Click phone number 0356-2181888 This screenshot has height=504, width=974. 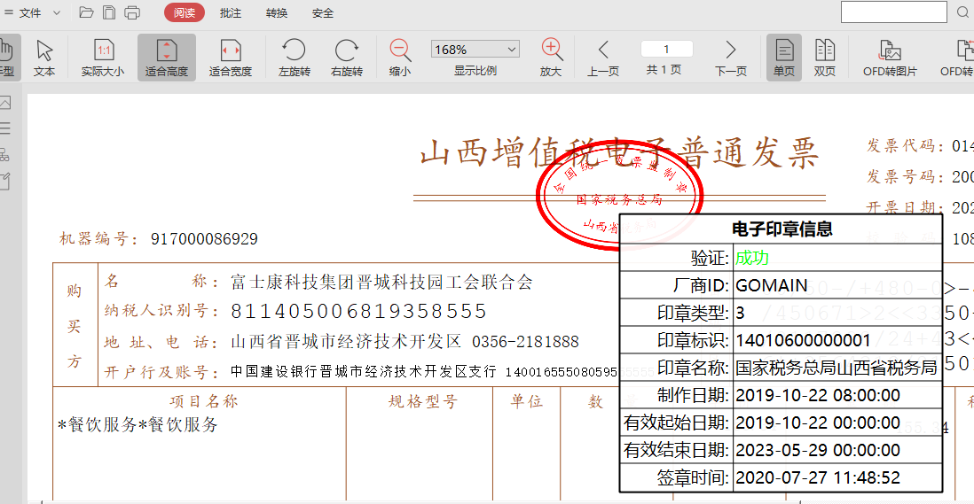(525, 342)
